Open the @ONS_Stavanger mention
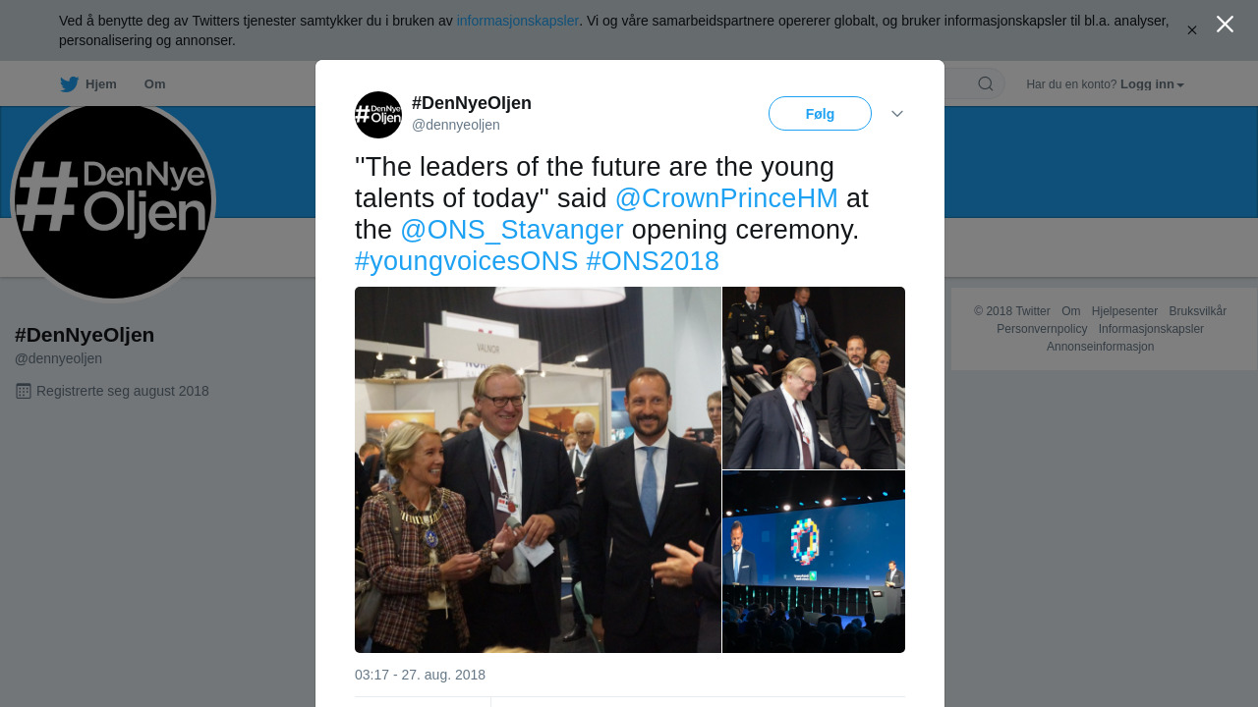The height and width of the screenshot is (707, 1258). click(512, 230)
